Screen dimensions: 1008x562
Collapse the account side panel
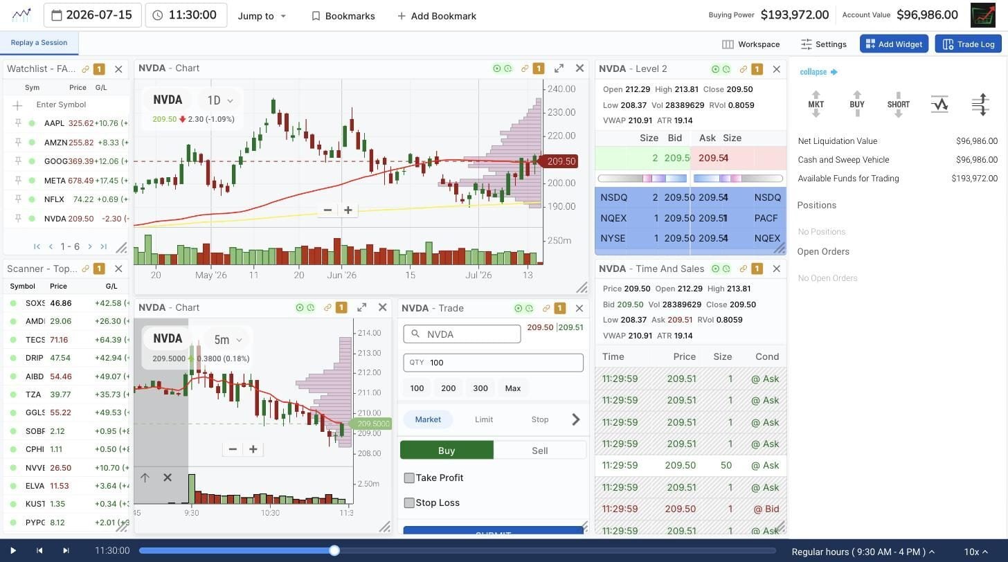tap(819, 72)
